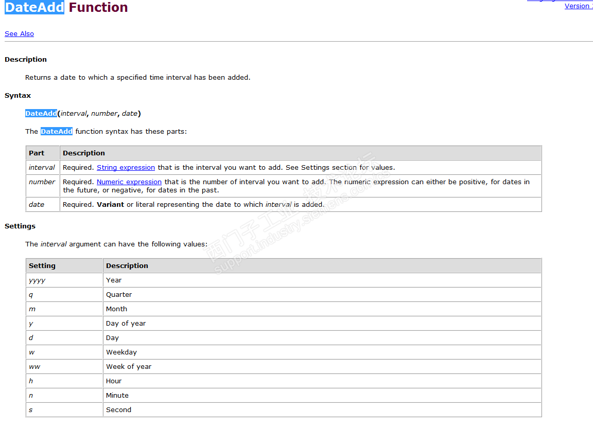Click highlighted DateAdd in the syntax line
Image resolution: width=593 pixels, height=427 pixels.
pyautogui.click(x=41, y=113)
